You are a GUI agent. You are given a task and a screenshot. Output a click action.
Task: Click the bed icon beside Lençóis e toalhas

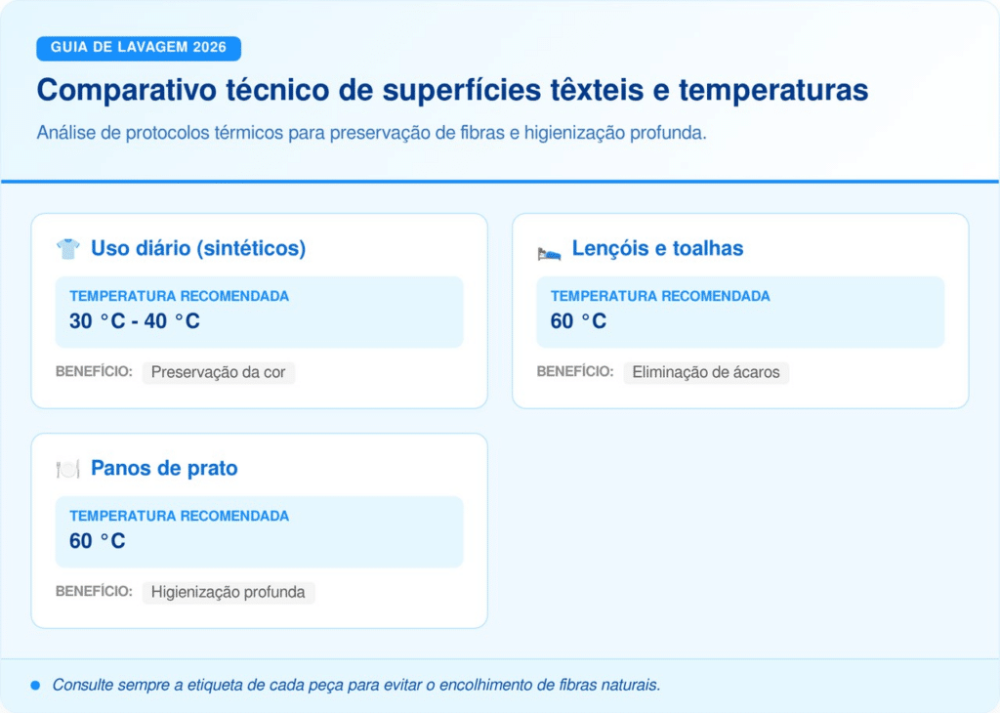tap(549, 250)
